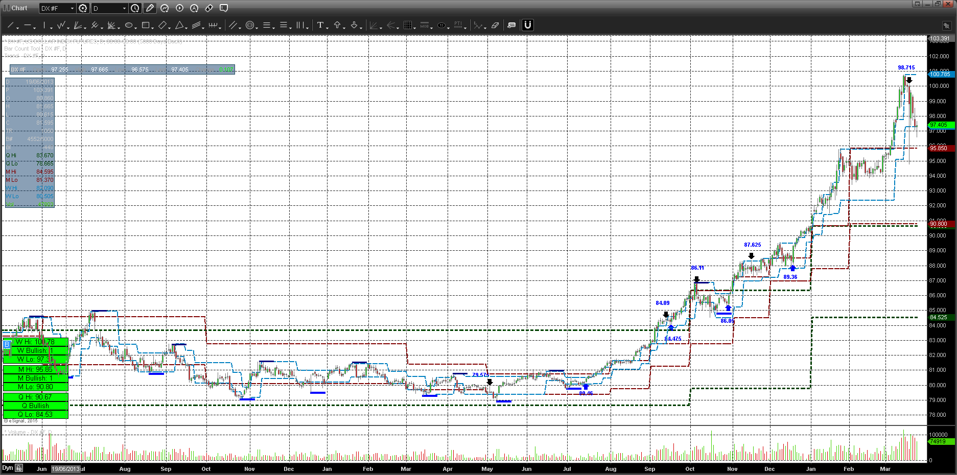Viewport: 957px width, 475px height.
Task: Select the up arrow marker tool
Action: click(337, 25)
